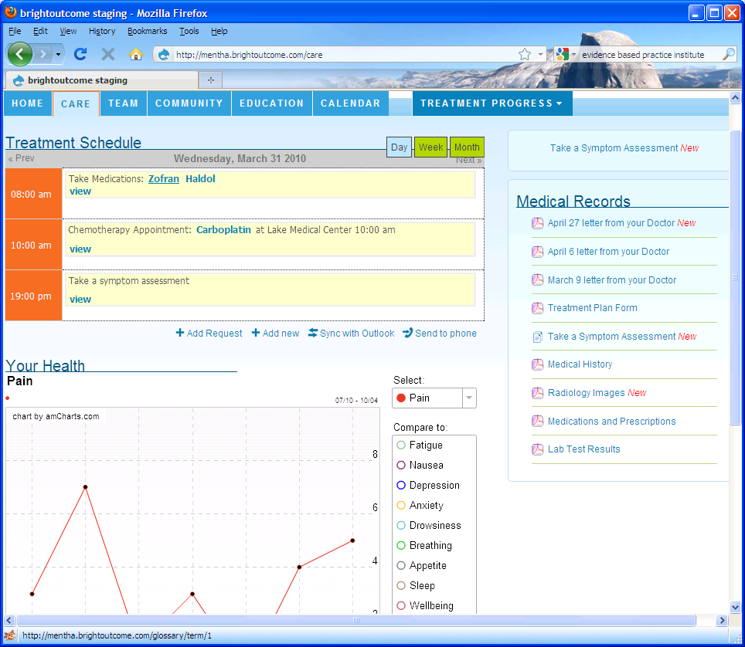Click the Stop loading X icon
The height and width of the screenshot is (647, 745).
108,54
